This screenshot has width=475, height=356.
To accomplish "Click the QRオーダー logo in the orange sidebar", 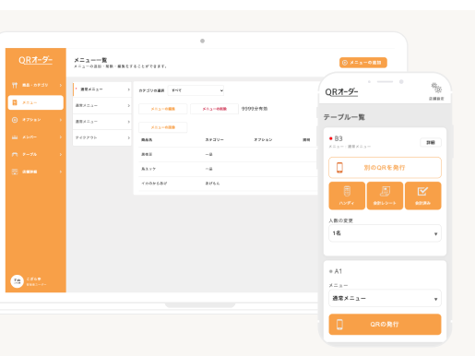I will click(x=36, y=60).
